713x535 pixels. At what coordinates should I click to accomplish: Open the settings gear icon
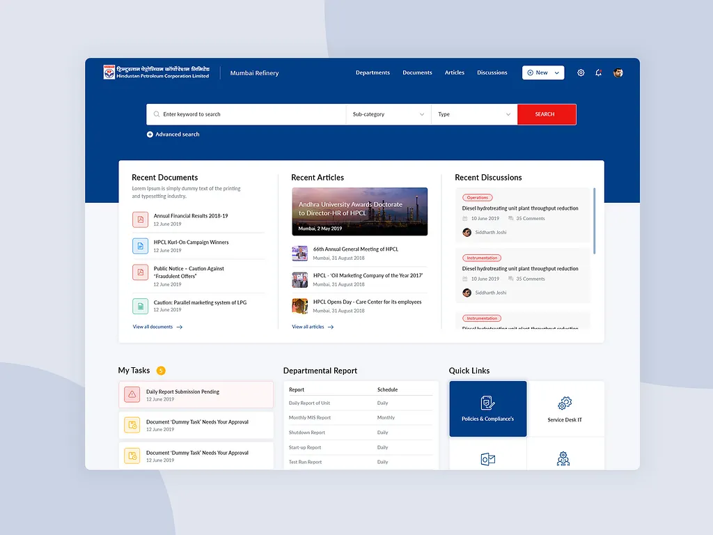point(581,72)
